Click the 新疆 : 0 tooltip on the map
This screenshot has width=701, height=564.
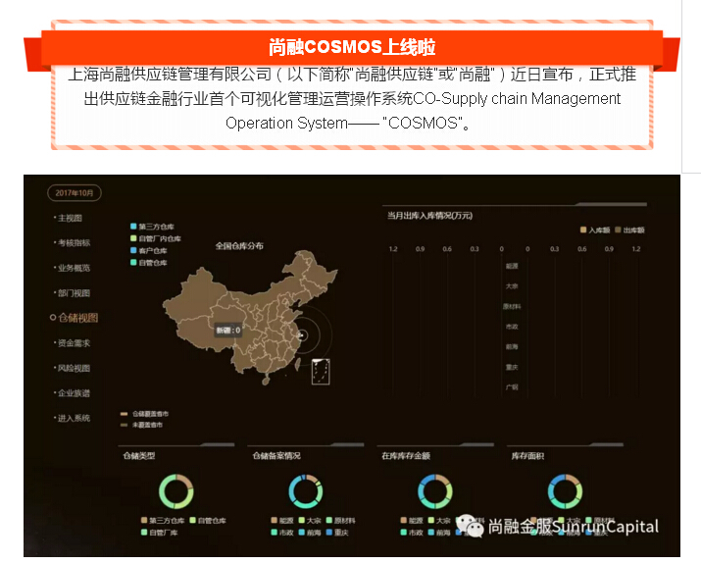tap(228, 331)
